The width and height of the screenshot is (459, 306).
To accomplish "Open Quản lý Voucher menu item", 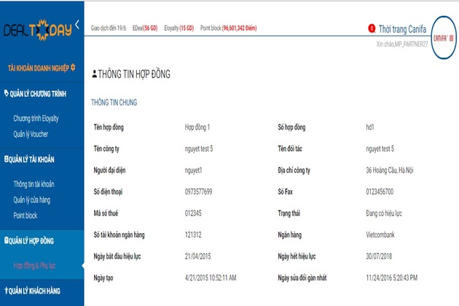I will (x=31, y=134).
